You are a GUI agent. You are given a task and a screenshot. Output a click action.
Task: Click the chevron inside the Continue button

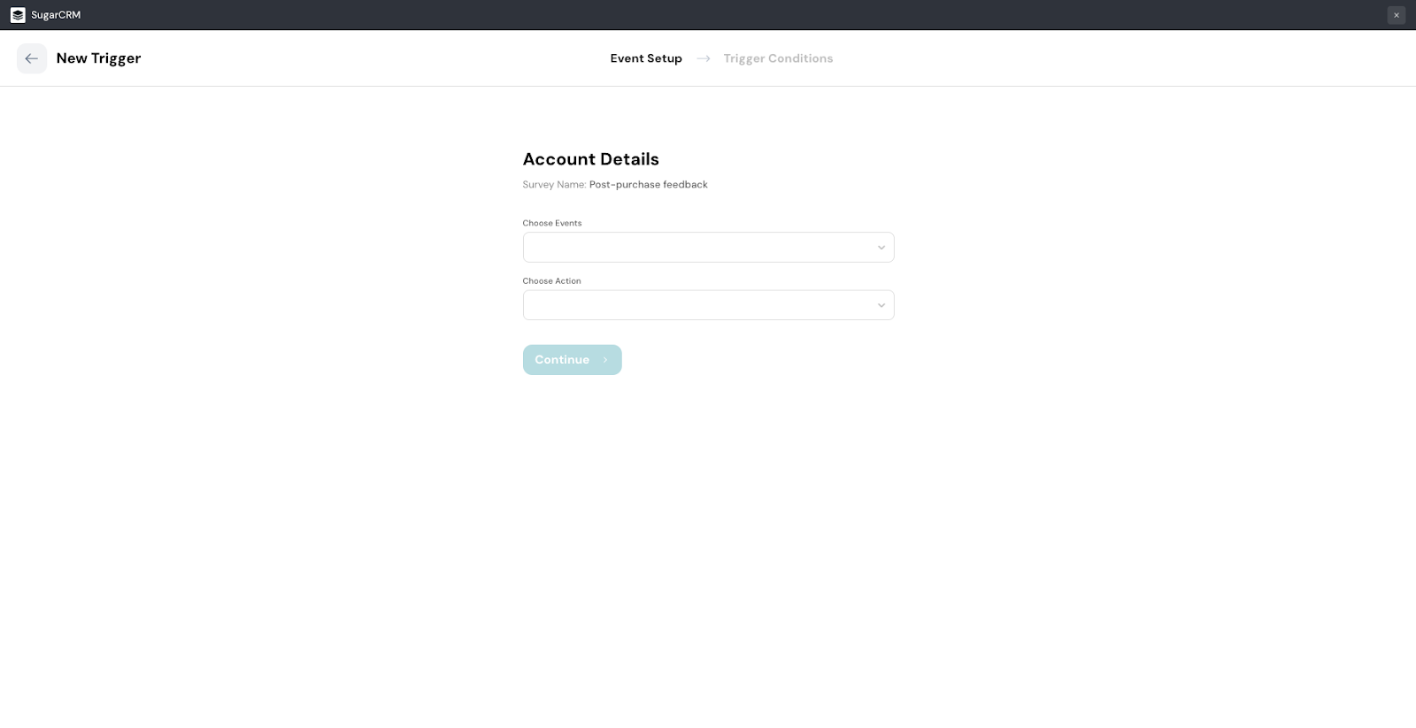(x=605, y=360)
